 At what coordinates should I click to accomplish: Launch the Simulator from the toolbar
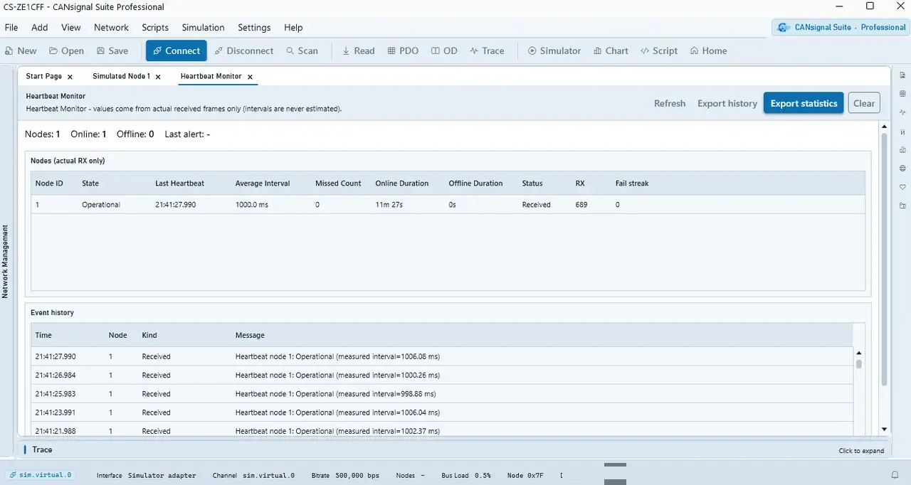(554, 50)
